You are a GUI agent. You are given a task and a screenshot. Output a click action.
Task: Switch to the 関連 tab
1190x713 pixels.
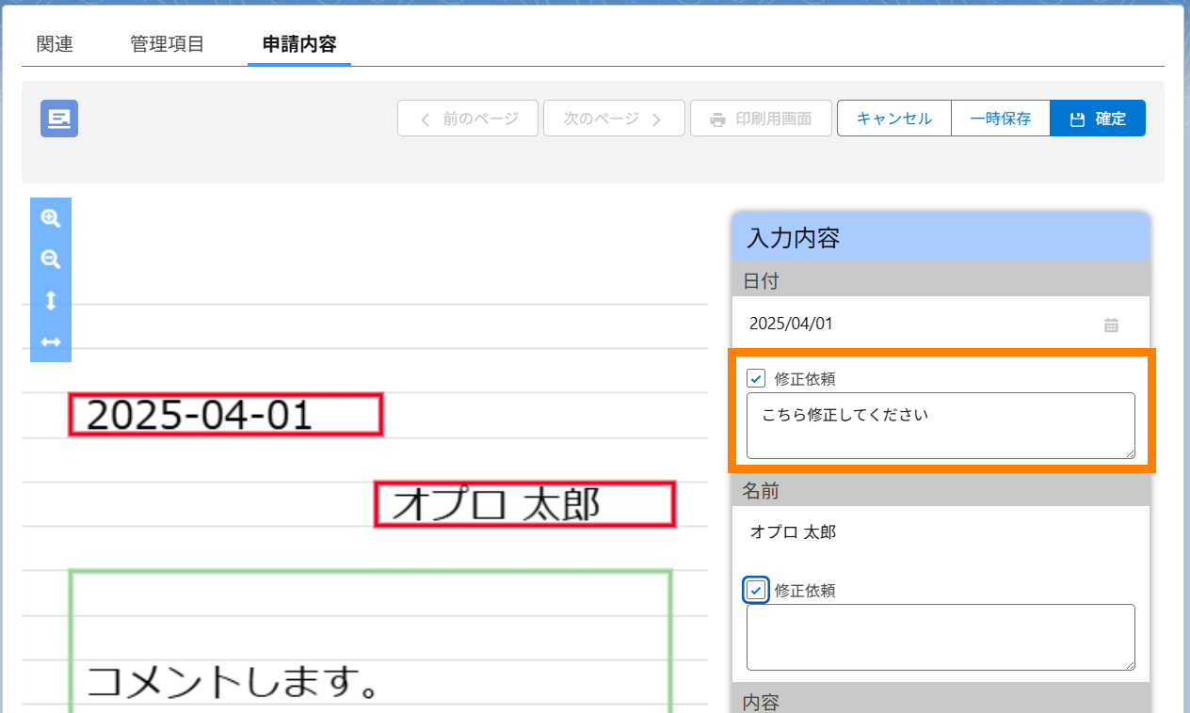tap(55, 44)
